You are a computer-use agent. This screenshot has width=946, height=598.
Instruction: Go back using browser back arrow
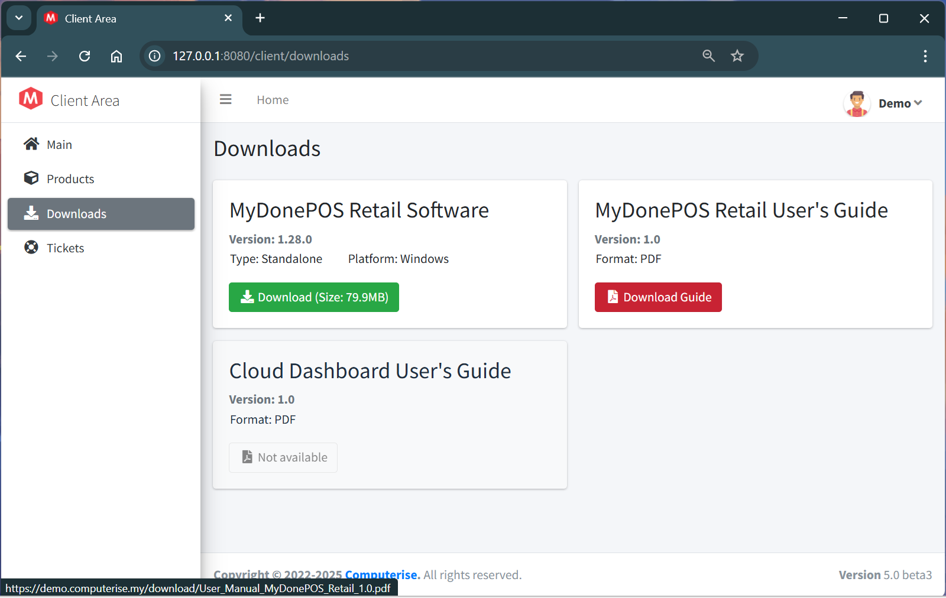click(21, 56)
